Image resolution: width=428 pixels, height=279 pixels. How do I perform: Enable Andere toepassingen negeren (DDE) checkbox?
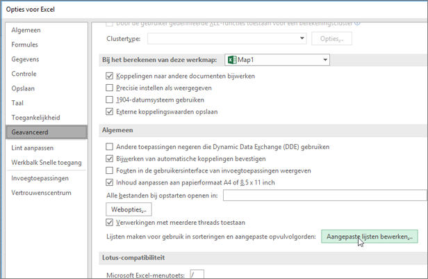pyautogui.click(x=110, y=147)
